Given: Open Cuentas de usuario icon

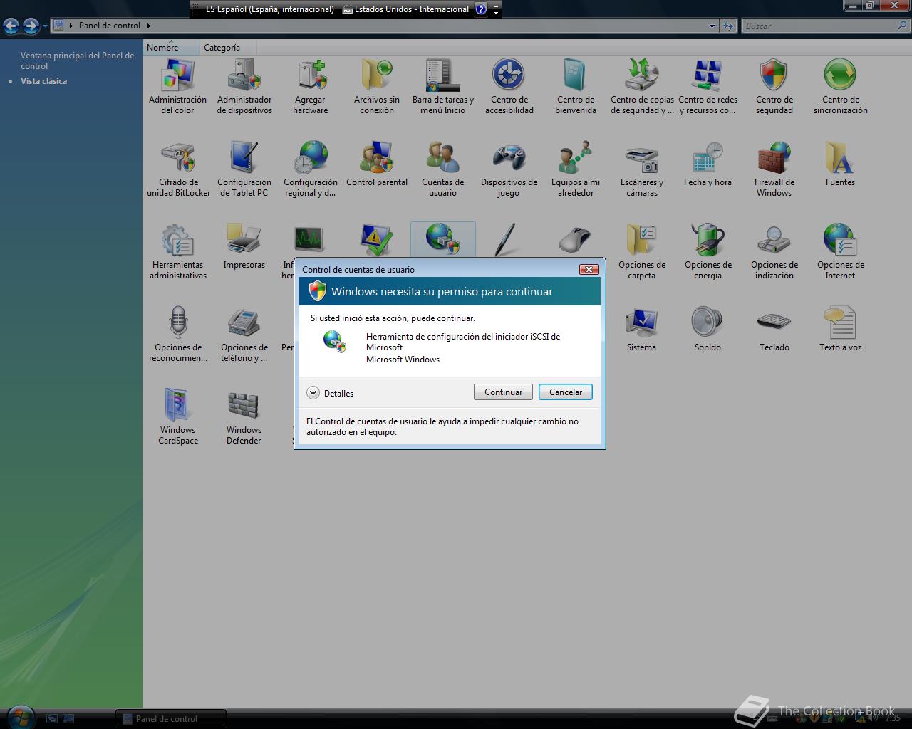Looking at the screenshot, I should (443, 169).
